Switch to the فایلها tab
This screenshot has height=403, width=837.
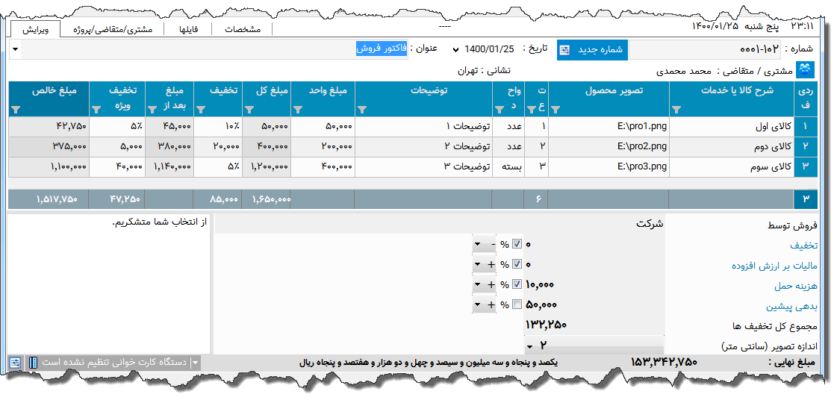[184, 29]
